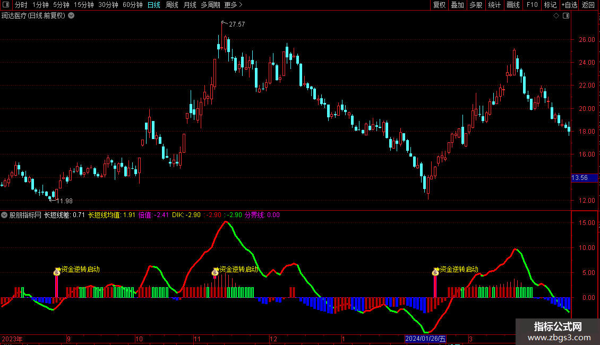
Task: Click the January 2024 资金逆转启动 money bag signal
Action: pos(435,272)
